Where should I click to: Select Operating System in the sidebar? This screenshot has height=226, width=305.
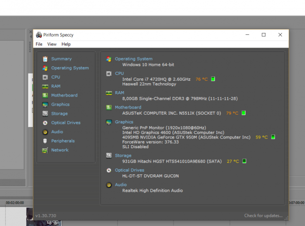70,68
